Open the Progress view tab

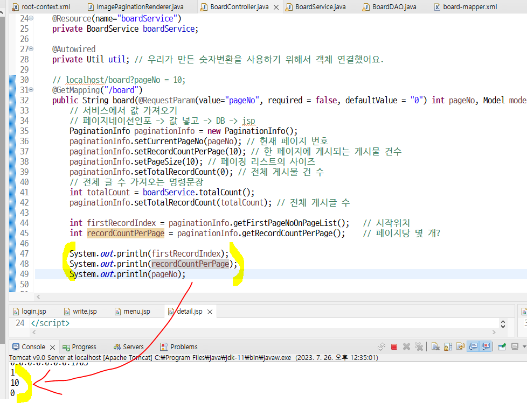pos(80,347)
